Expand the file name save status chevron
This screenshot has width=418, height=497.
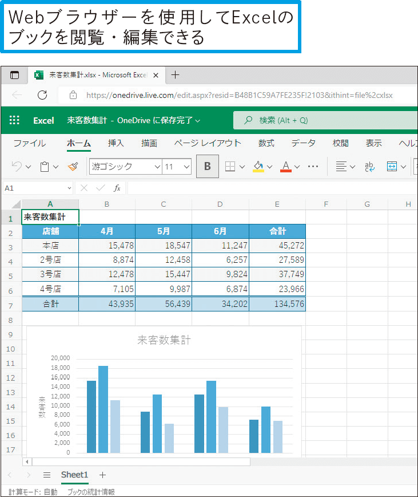pyautogui.click(x=198, y=121)
